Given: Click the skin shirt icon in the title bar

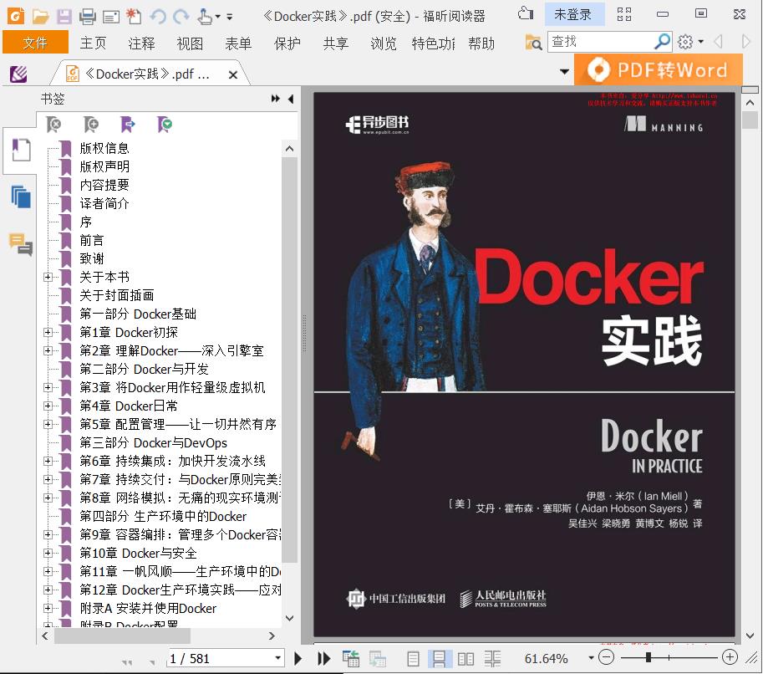Looking at the screenshot, I should [x=526, y=13].
